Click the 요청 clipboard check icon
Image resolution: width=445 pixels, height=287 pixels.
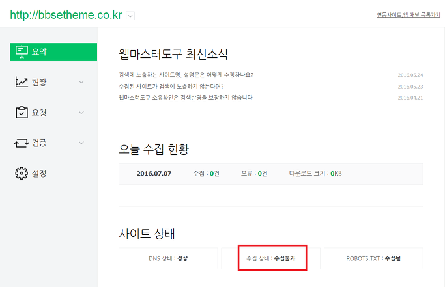tap(22, 113)
